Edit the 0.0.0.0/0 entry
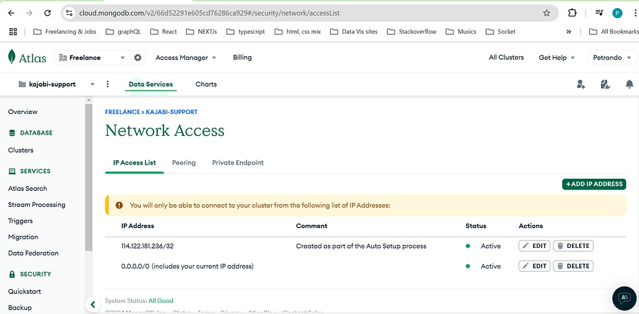 [x=534, y=266]
